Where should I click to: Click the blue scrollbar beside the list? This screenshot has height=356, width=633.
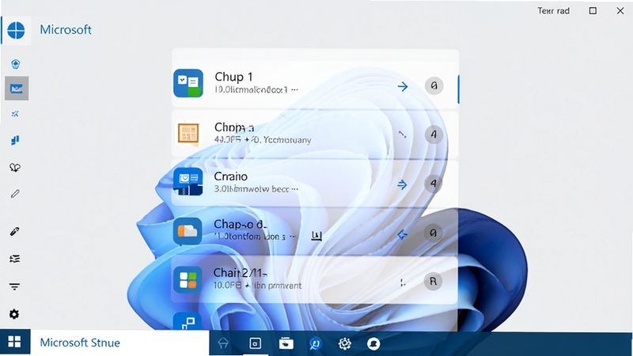(x=459, y=89)
